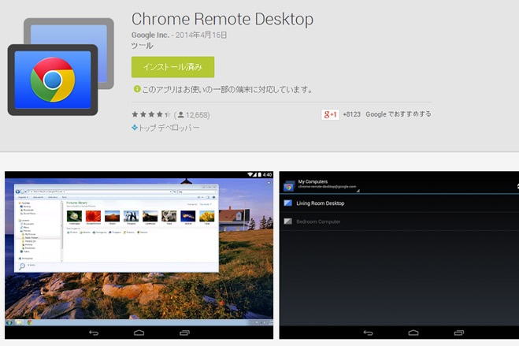
Task: Open the chrome-remote-desktop account dropdown
Action: [x=328, y=187]
